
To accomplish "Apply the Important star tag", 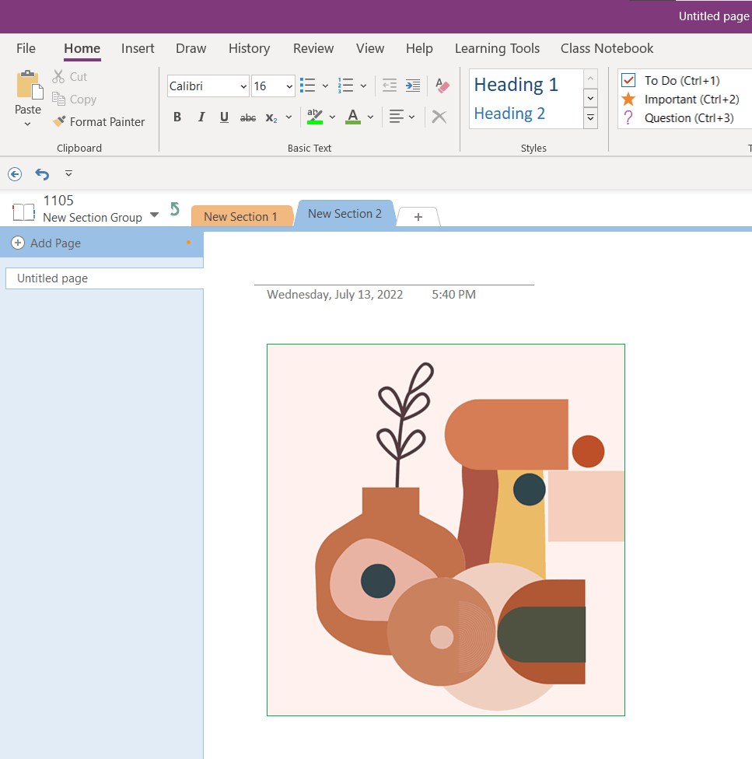I will tap(629, 100).
